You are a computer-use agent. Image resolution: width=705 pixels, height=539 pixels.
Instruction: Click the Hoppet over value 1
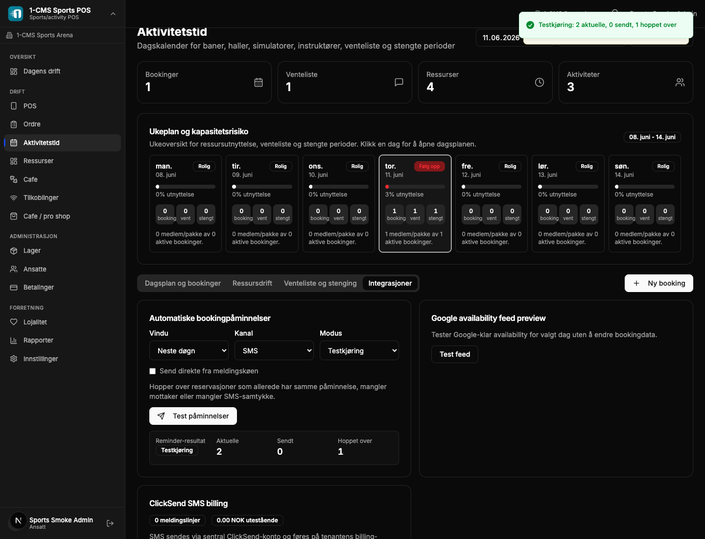[x=341, y=452]
